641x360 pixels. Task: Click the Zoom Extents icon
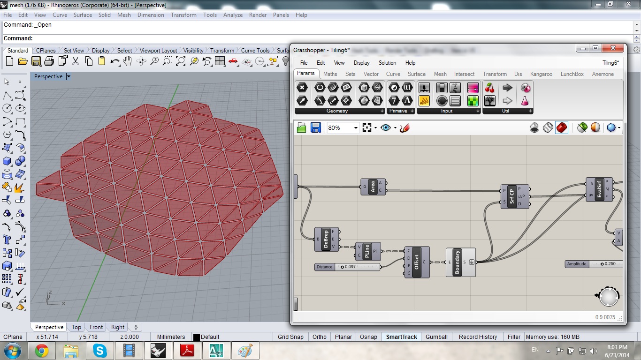coord(181,61)
